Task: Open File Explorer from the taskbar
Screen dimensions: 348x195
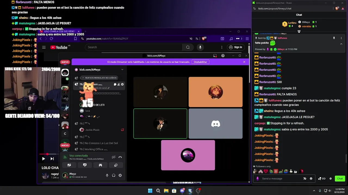Action: [x=166, y=191]
